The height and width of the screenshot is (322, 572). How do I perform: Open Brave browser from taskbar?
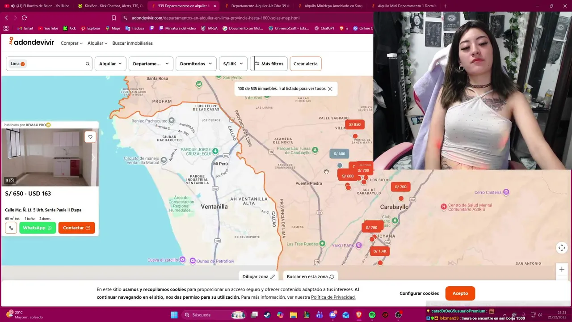(x=359, y=315)
